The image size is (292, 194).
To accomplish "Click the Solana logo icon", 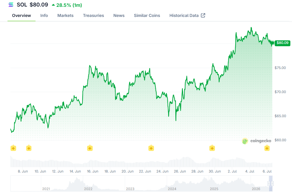I will (x=11, y=5).
